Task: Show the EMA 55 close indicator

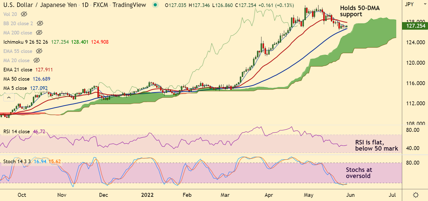Action: (x=39, y=51)
